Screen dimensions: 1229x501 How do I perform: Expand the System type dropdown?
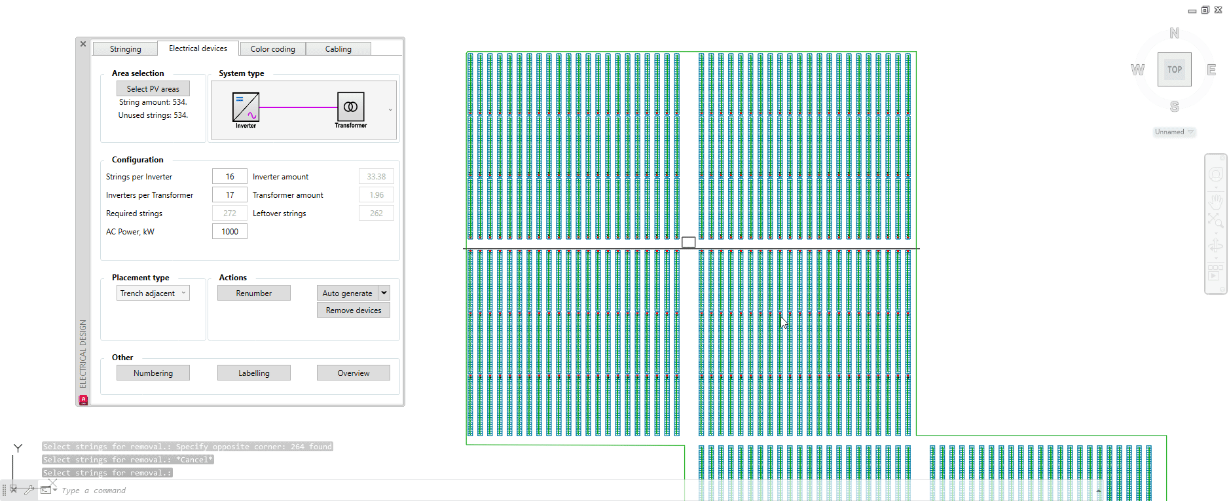tap(390, 110)
